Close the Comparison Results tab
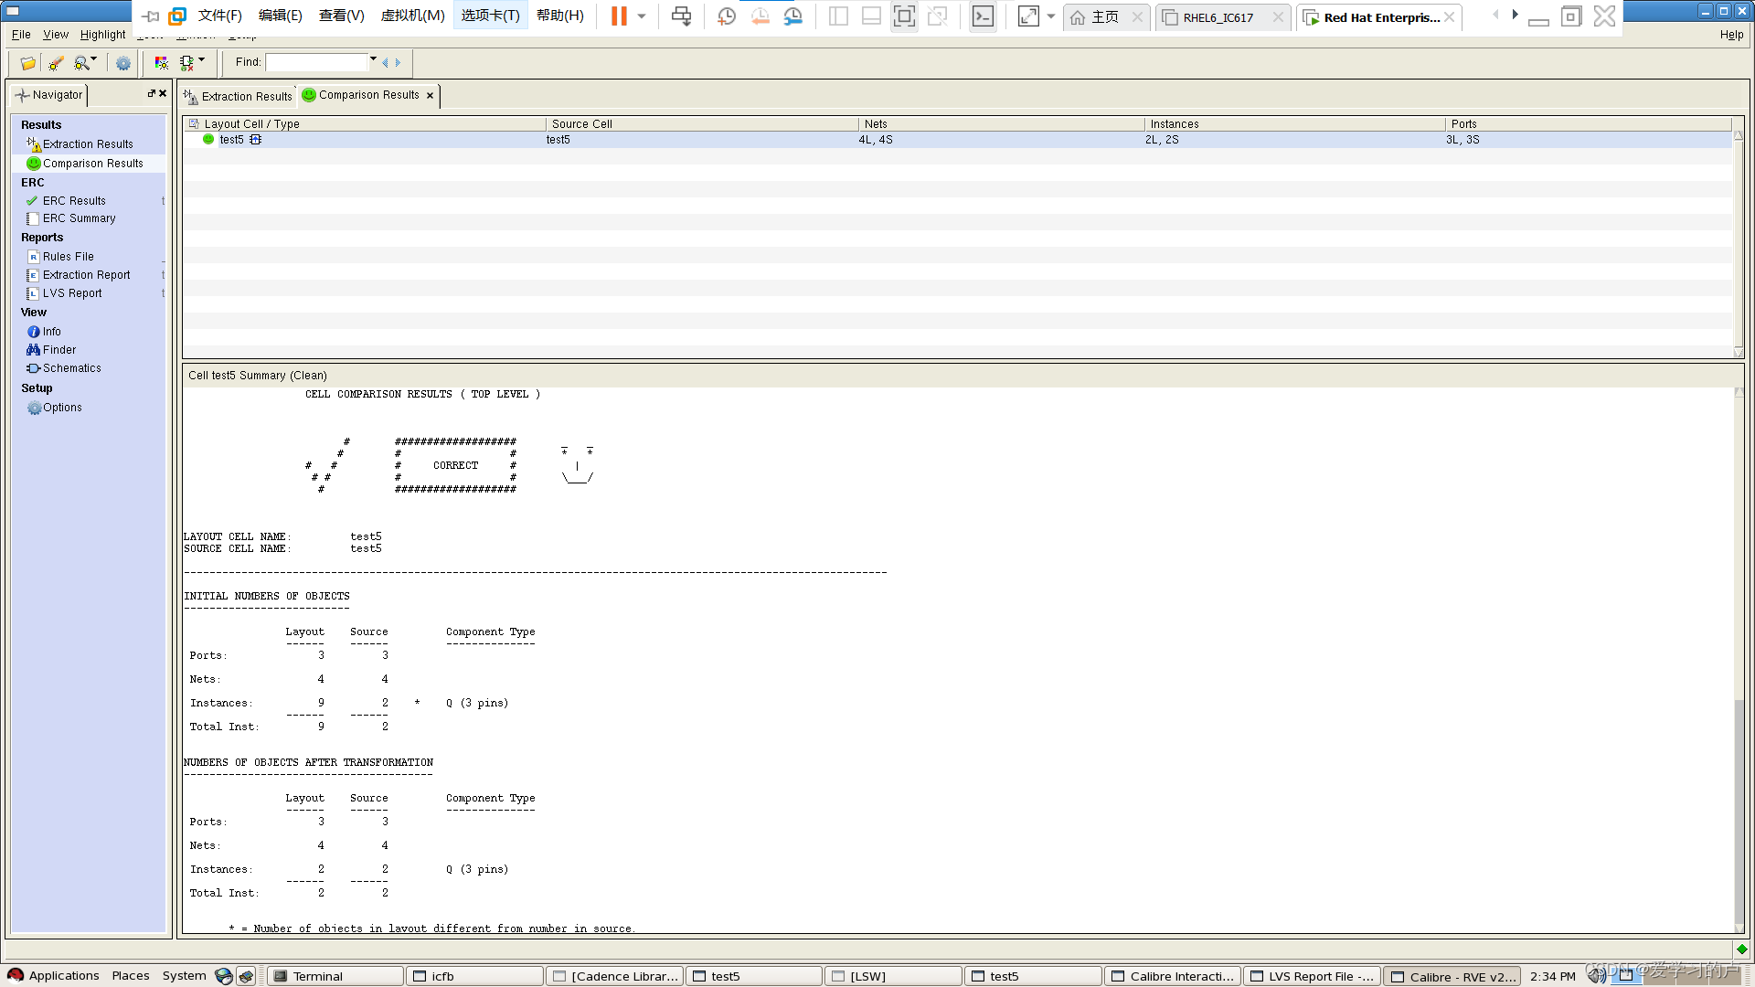This screenshot has width=1755, height=987. coord(430,95)
